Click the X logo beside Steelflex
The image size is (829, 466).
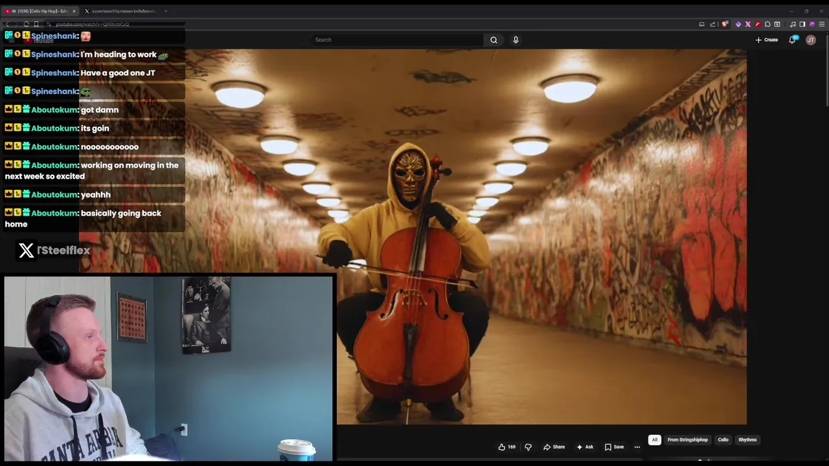tap(27, 250)
